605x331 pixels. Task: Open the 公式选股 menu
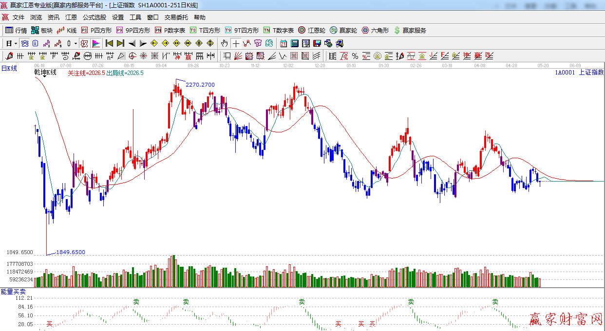94,17
